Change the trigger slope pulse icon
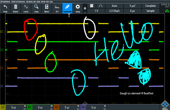 tap(101, 6)
